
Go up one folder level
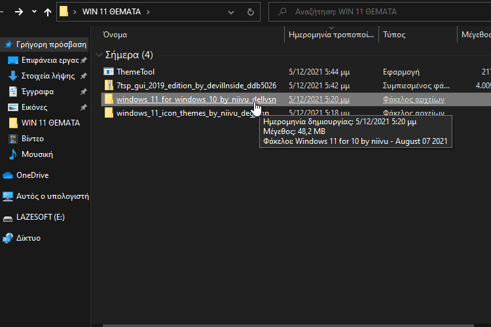48,12
